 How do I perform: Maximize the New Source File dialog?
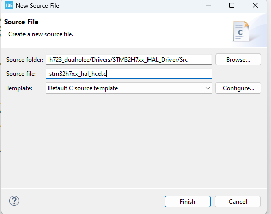click(232, 5)
